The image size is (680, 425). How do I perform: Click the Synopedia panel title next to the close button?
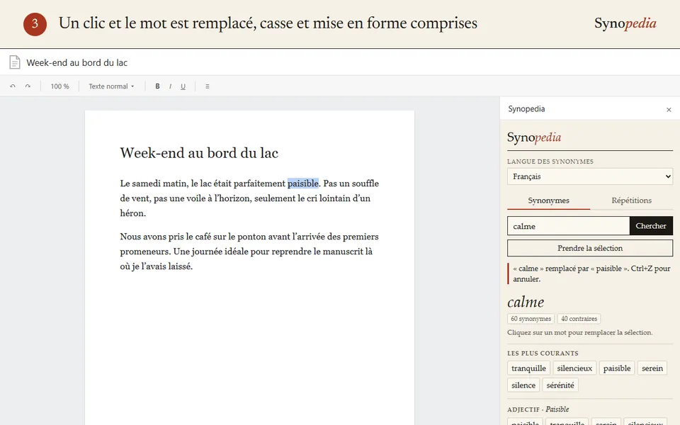526,109
